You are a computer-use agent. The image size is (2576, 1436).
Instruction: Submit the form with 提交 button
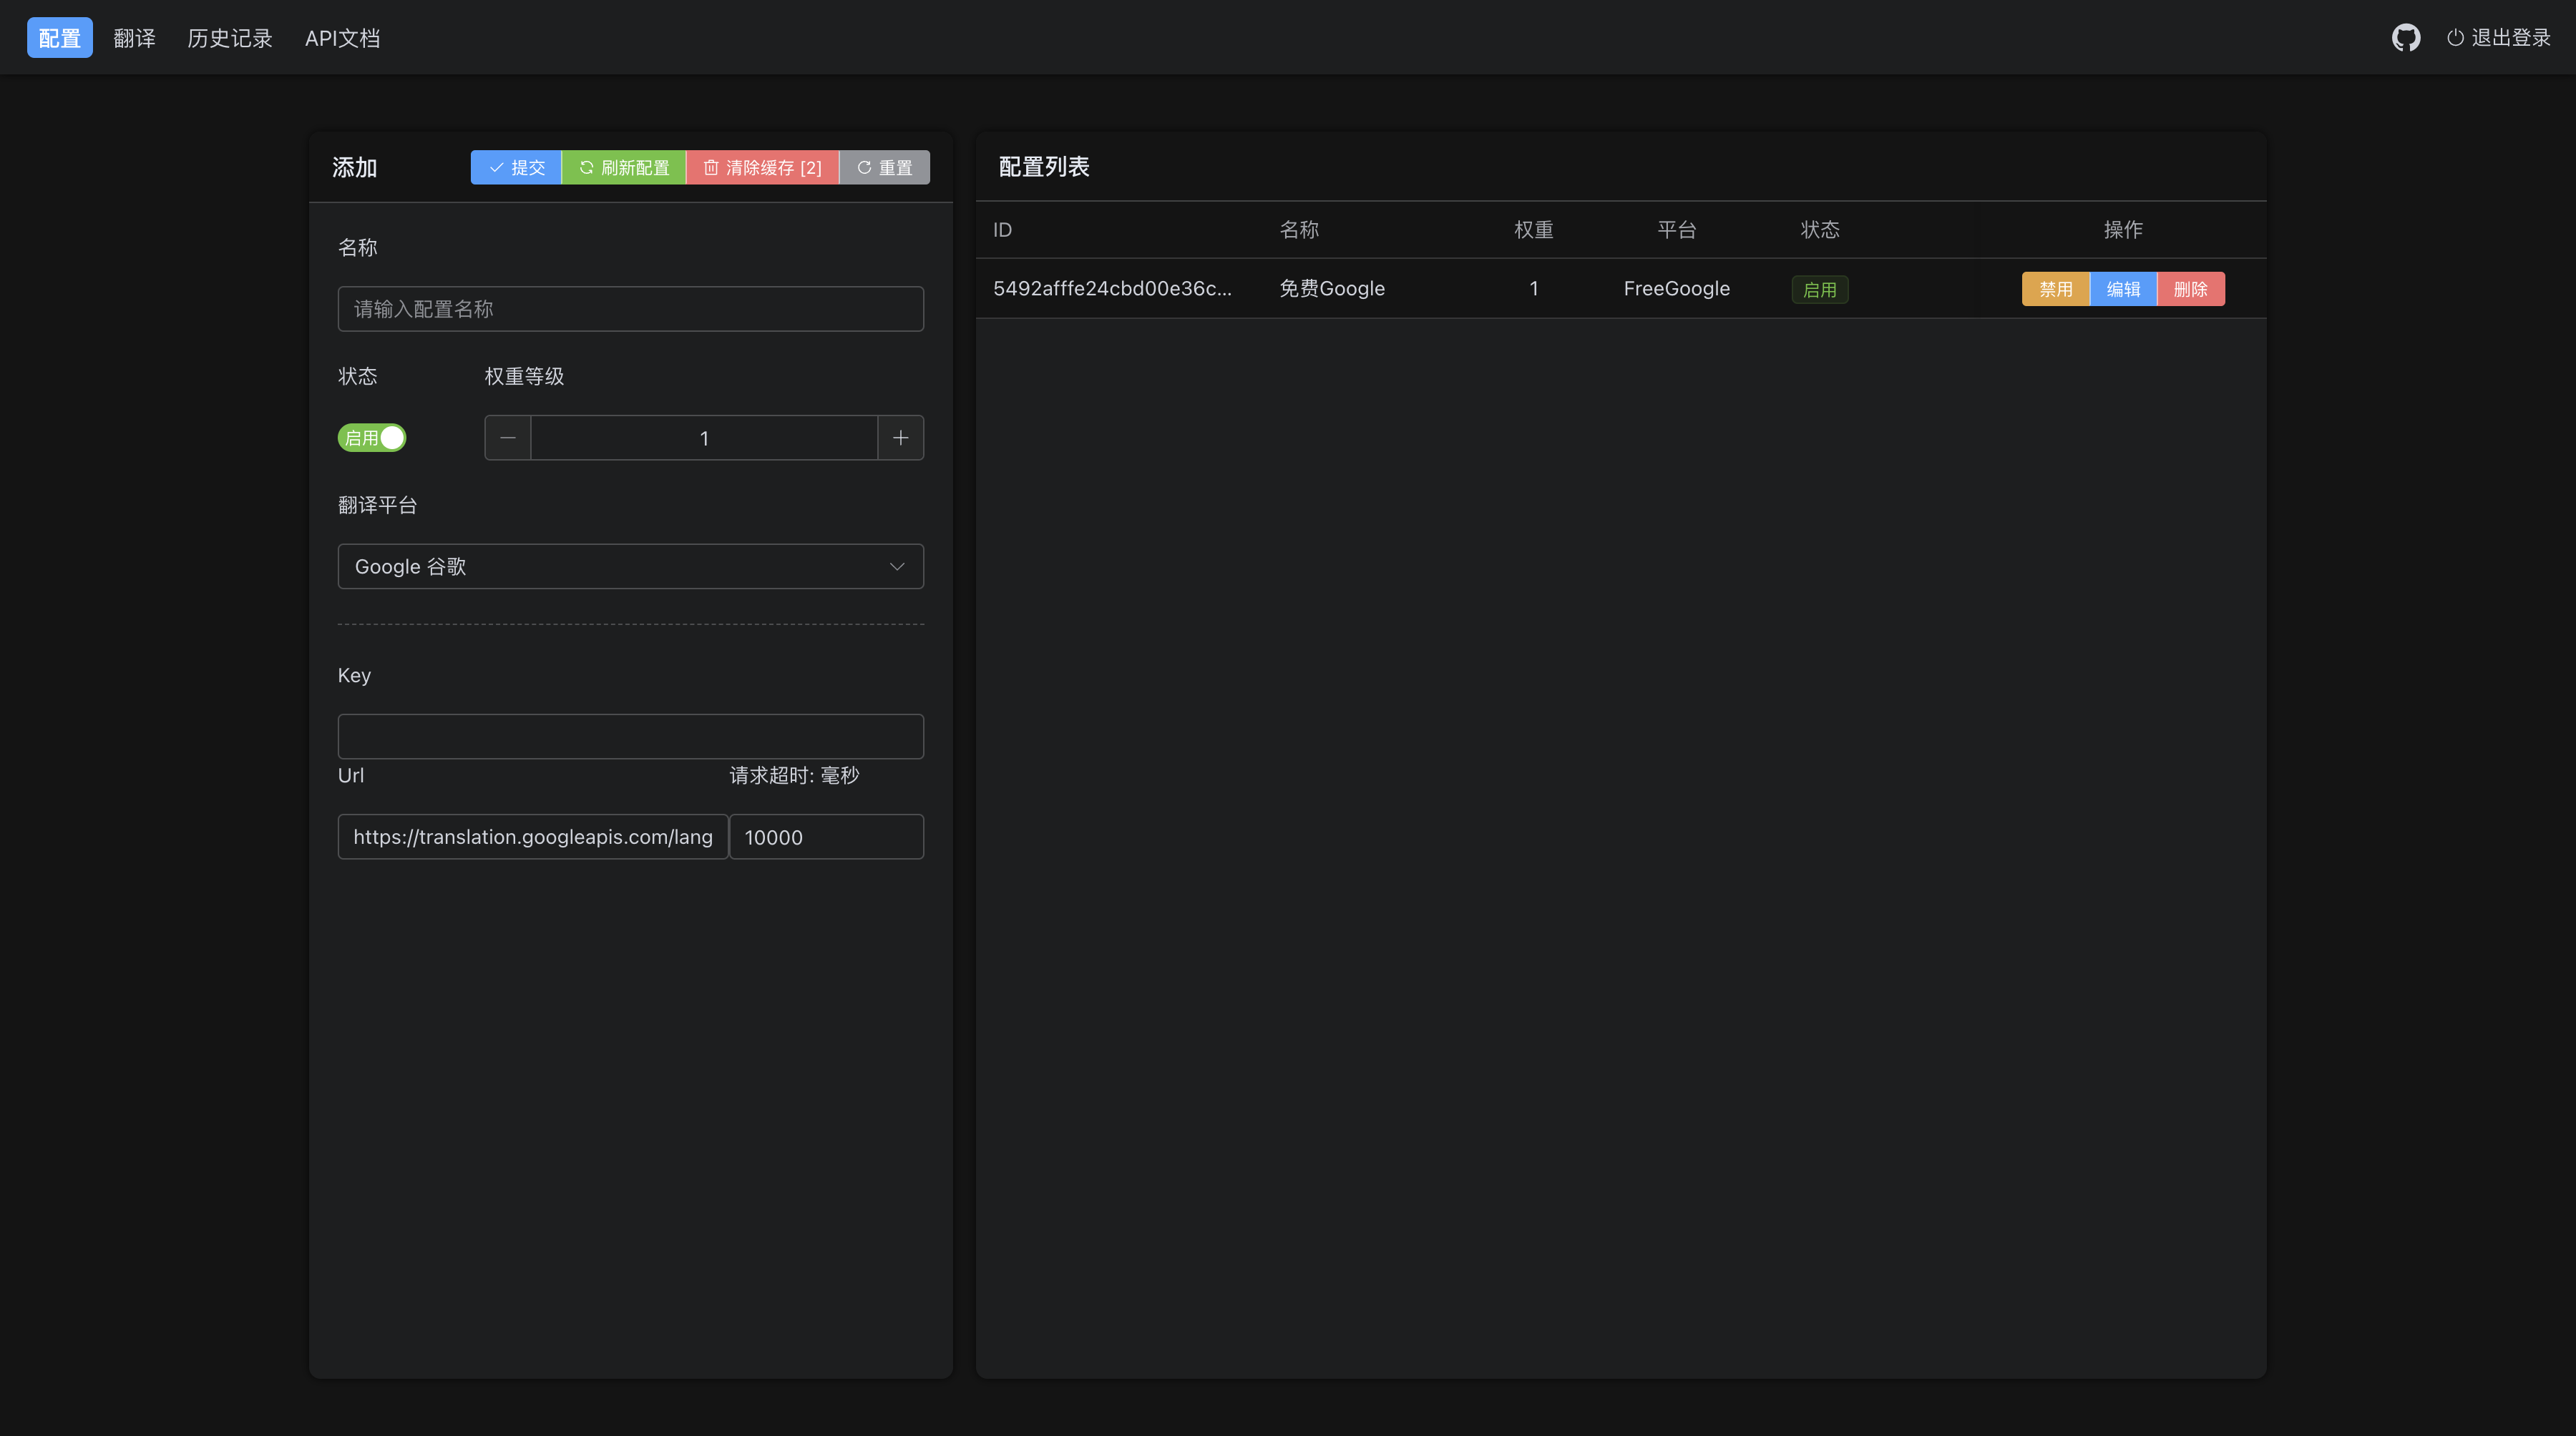point(516,167)
